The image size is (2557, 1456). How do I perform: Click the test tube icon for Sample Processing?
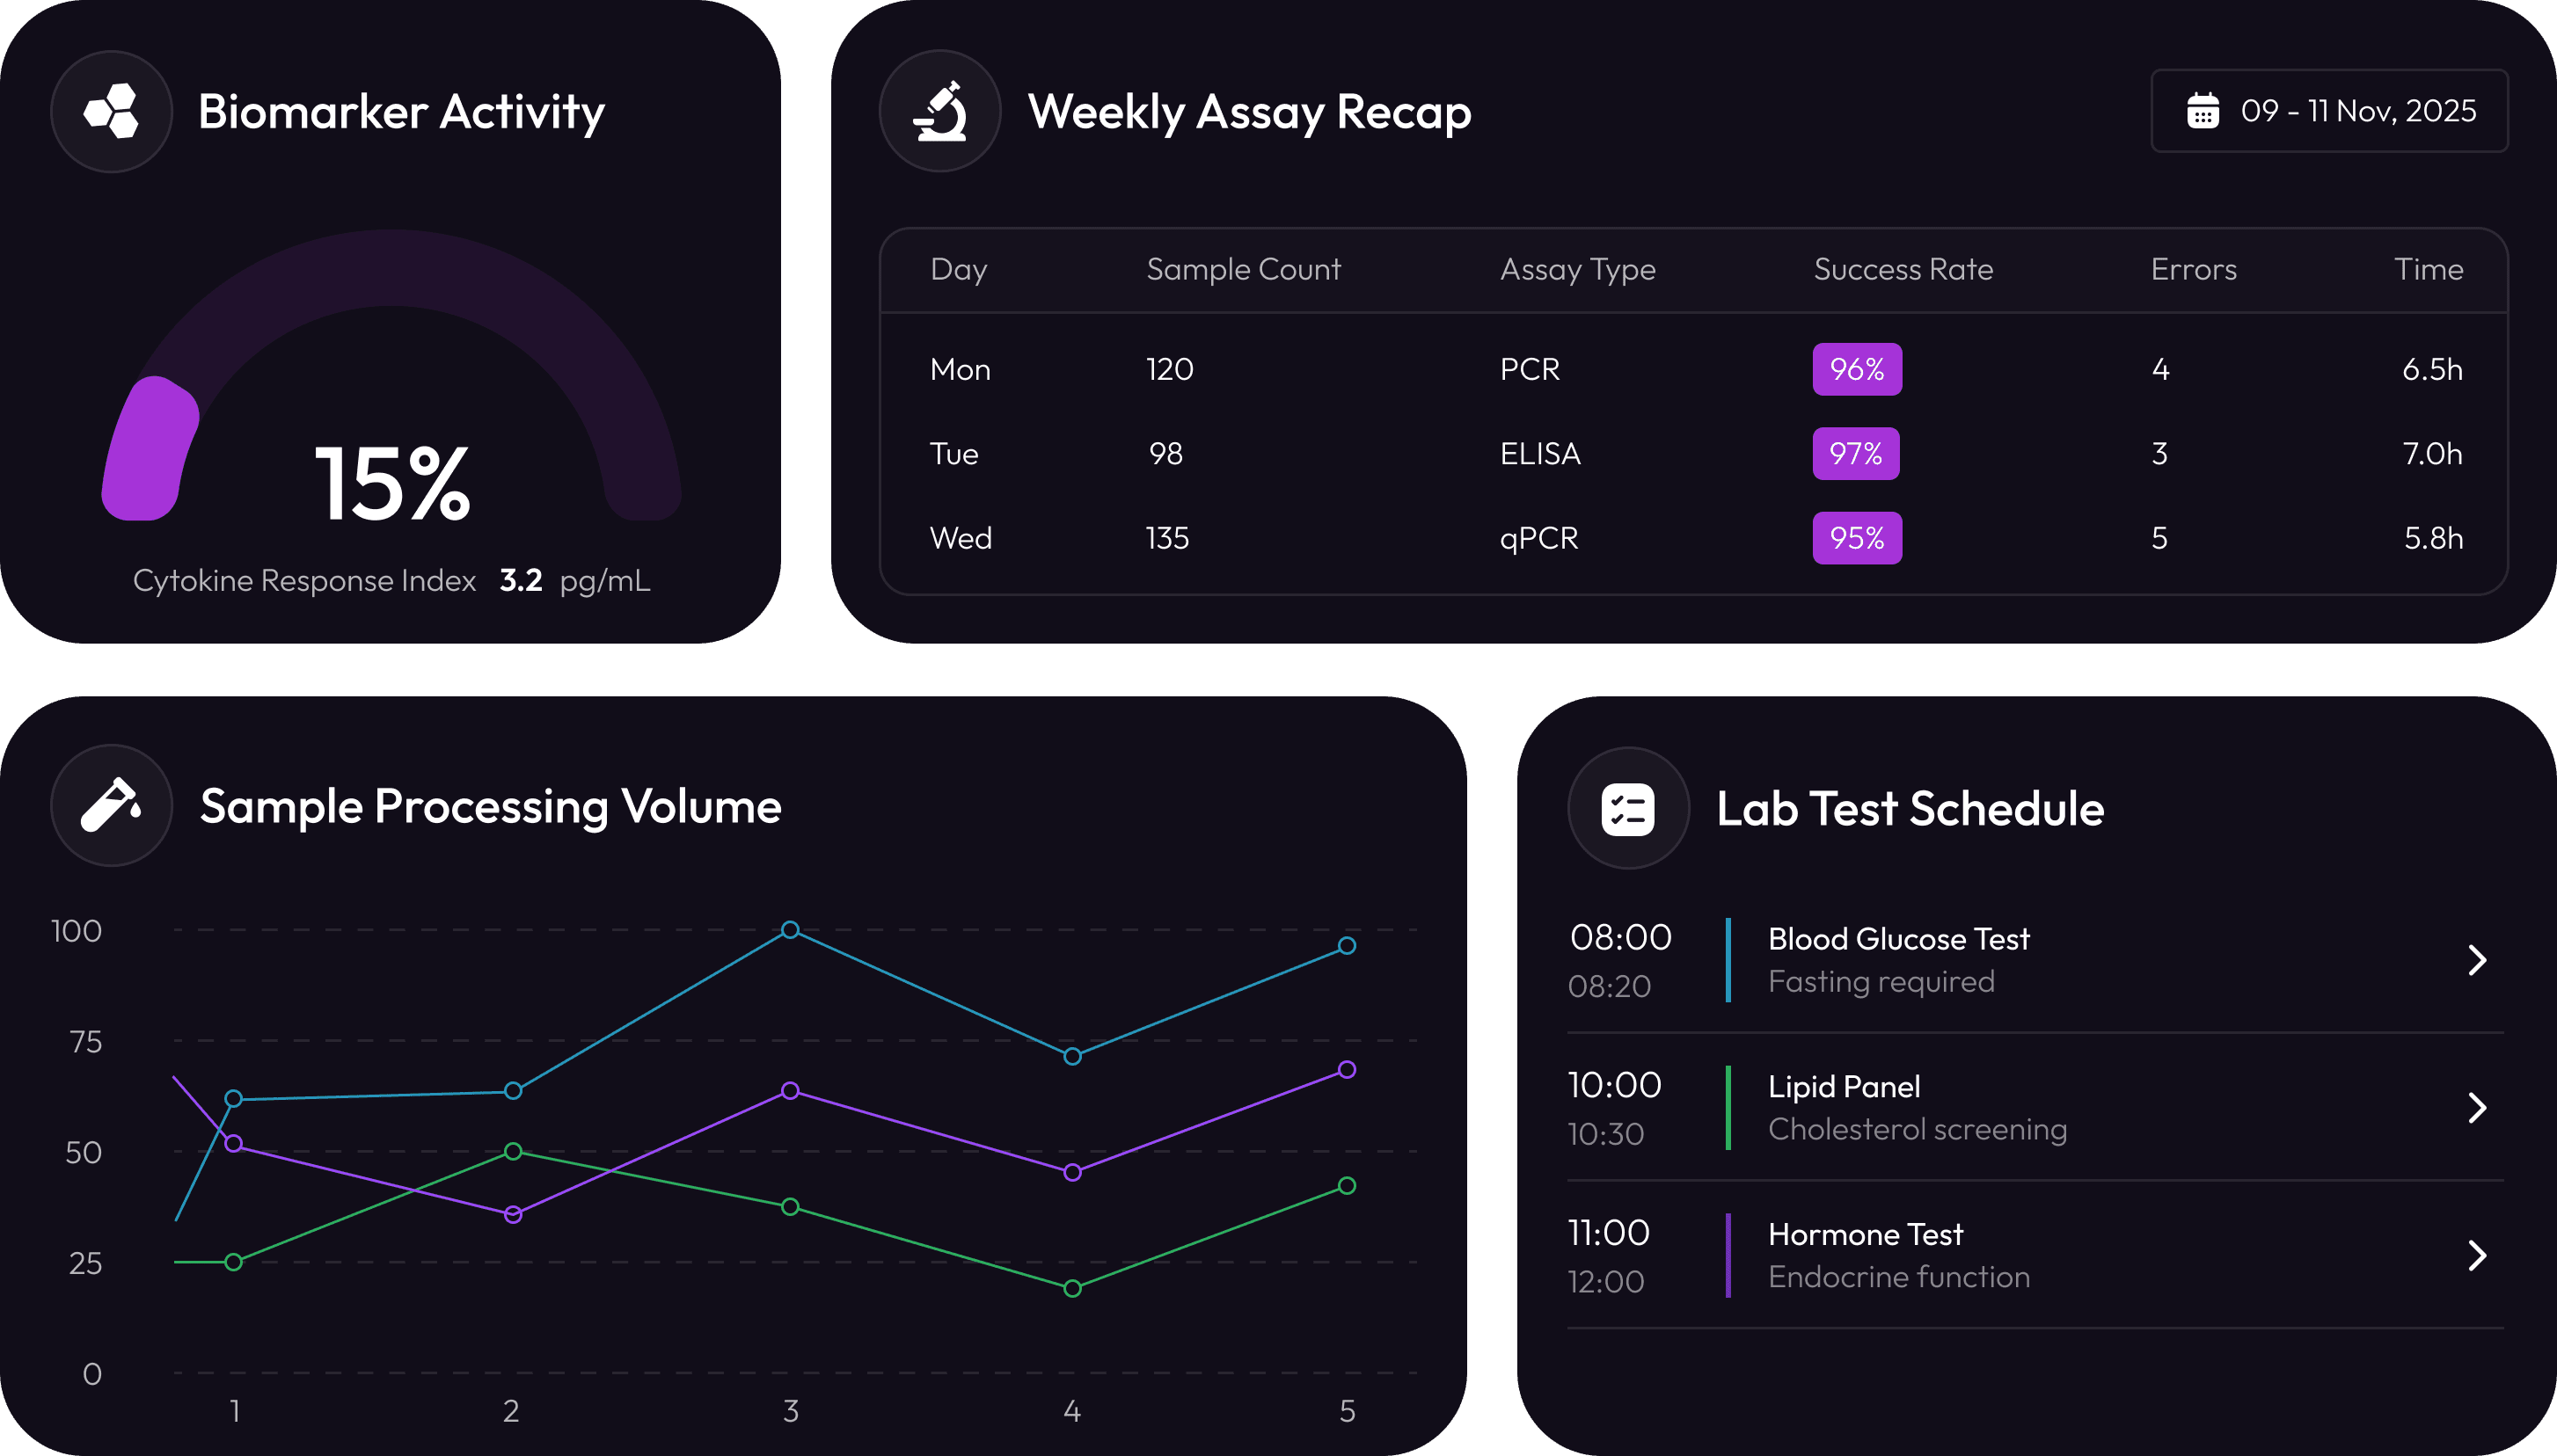111,805
